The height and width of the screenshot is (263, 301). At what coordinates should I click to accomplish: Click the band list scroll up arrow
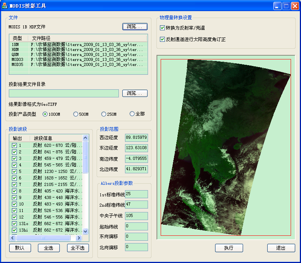pyautogui.click(x=86, y=138)
